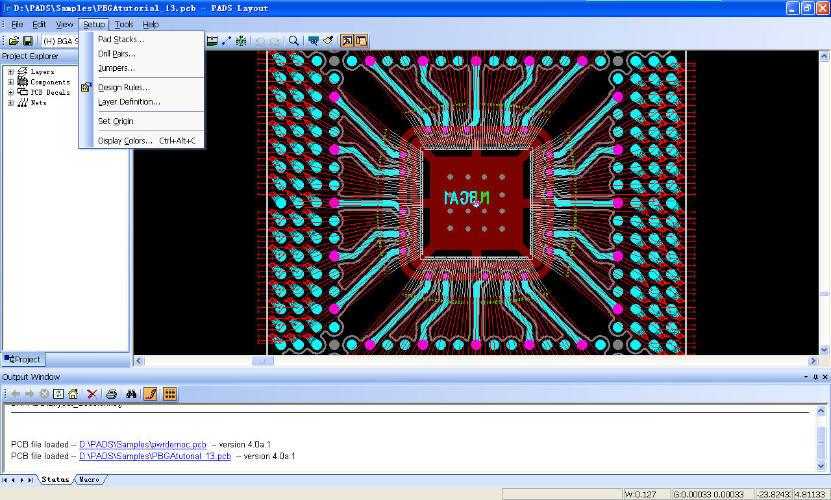The image size is (831, 500).
Task: Click the Board view icon
Action: 314,41
